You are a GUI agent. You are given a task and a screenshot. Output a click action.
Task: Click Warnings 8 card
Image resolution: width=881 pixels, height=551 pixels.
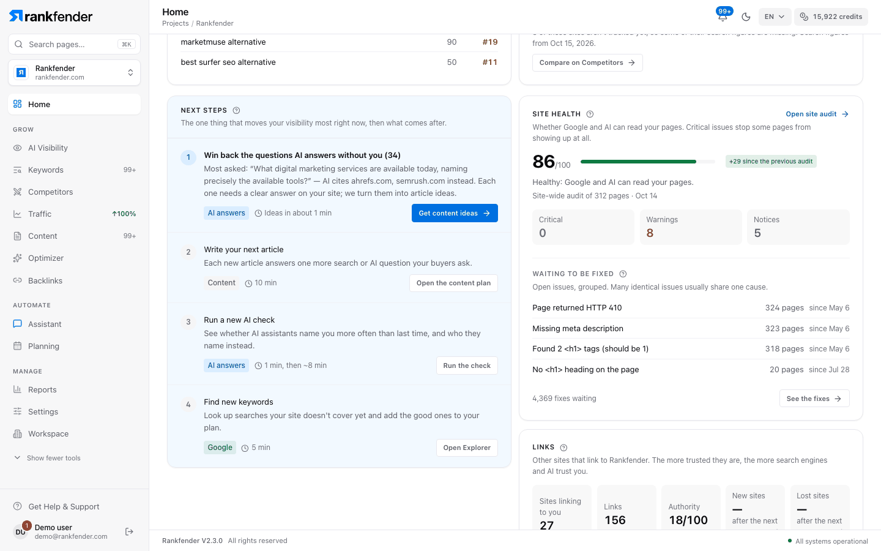(x=691, y=227)
